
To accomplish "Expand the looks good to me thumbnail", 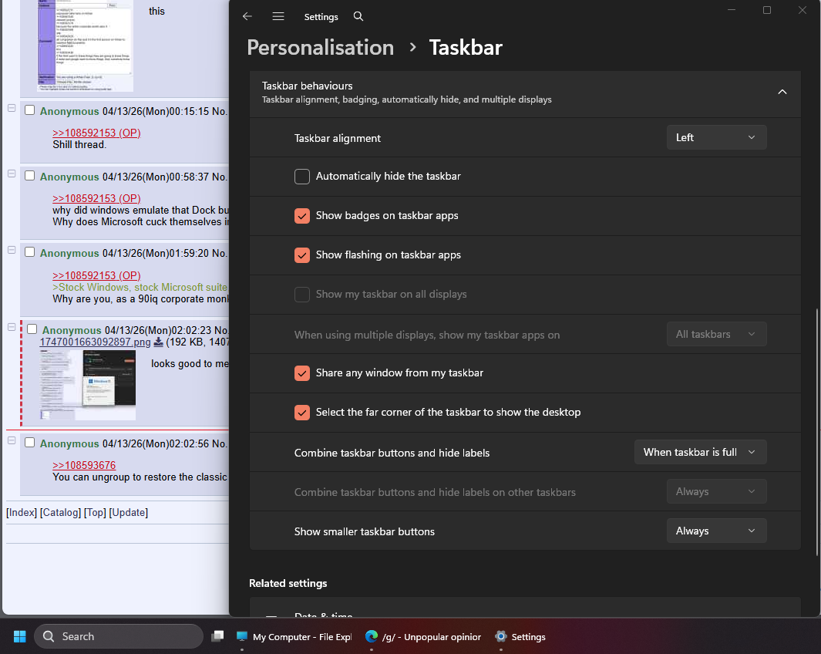I will click(x=87, y=385).
